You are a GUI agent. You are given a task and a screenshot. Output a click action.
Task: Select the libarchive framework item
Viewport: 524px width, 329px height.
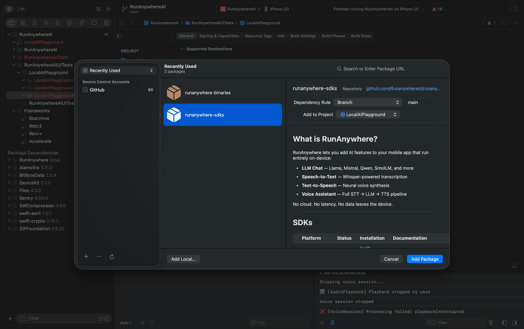click(39, 118)
